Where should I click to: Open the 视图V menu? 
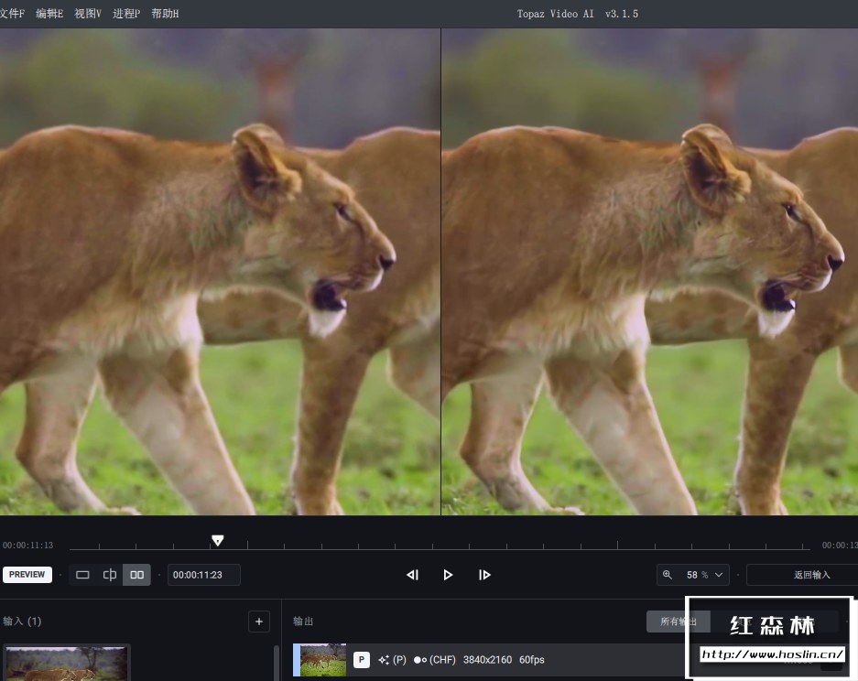coord(88,14)
